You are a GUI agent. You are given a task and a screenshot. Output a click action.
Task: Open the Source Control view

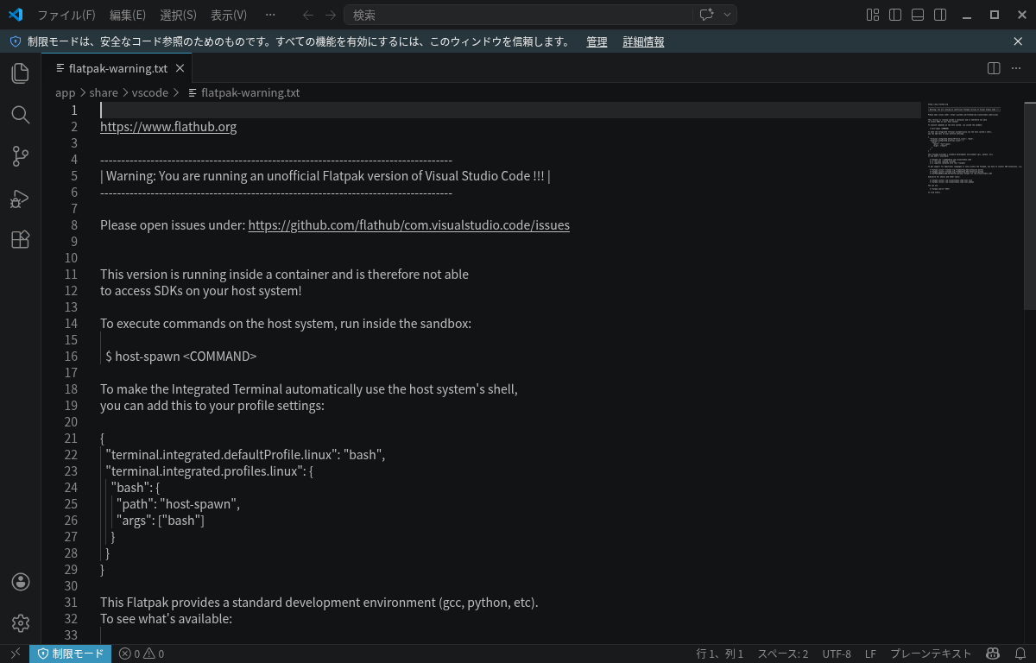[21, 156]
